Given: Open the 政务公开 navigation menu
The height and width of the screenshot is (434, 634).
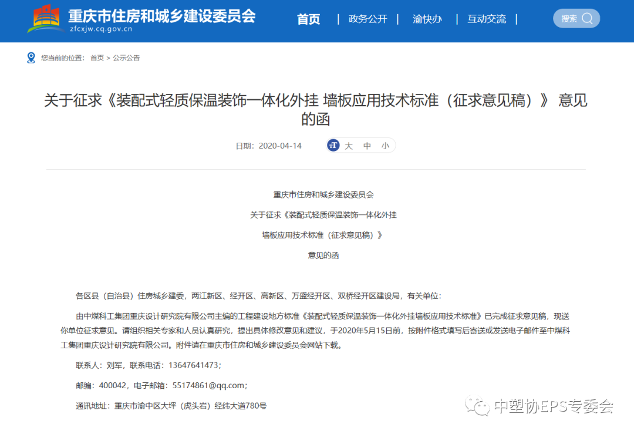Looking at the screenshot, I should (x=367, y=19).
